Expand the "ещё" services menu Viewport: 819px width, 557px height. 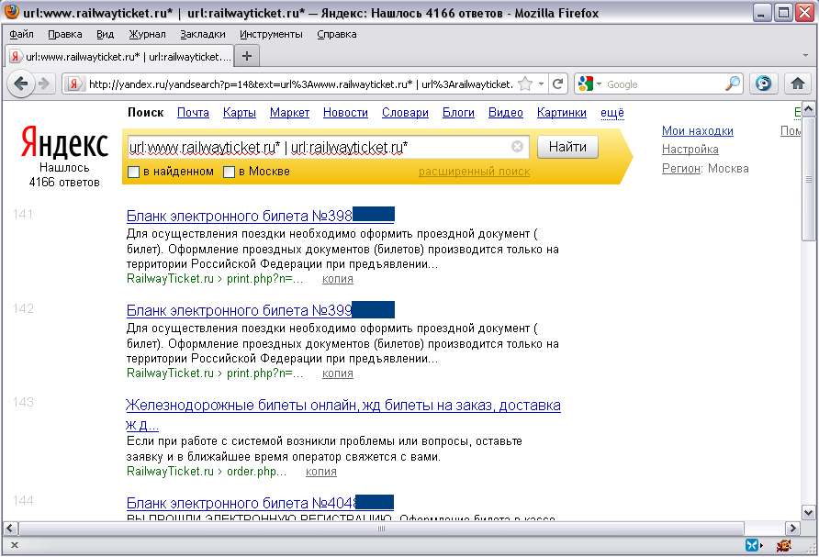[612, 113]
